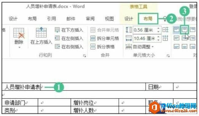Click Distribute Columns evenly icon
Image resolution: width=199 pixels, height=116 pixels.
click(x=165, y=38)
